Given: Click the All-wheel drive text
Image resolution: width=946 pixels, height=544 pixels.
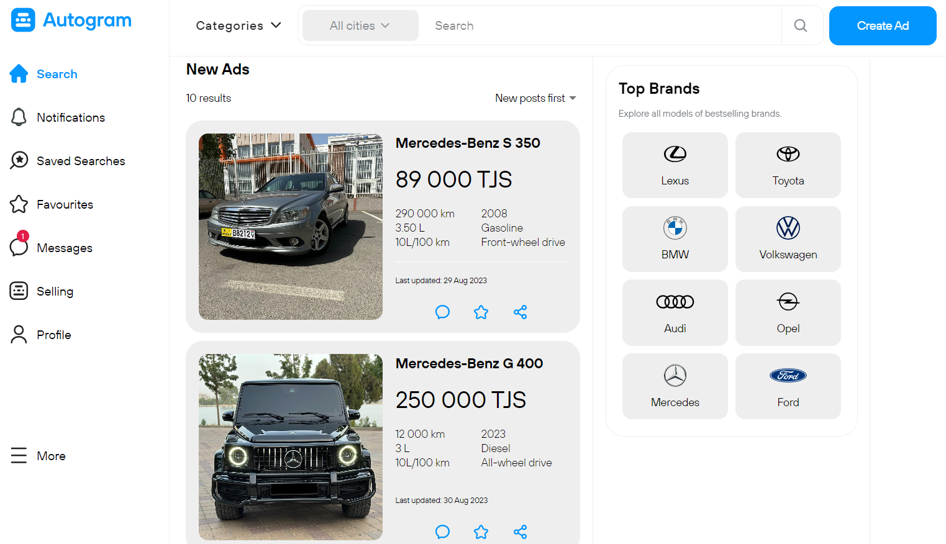Looking at the screenshot, I should (x=516, y=463).
